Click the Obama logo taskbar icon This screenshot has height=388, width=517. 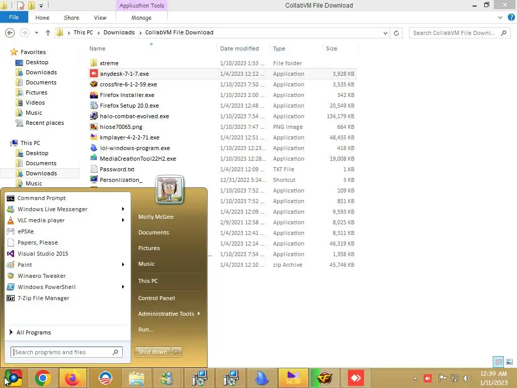coord(105,378)
